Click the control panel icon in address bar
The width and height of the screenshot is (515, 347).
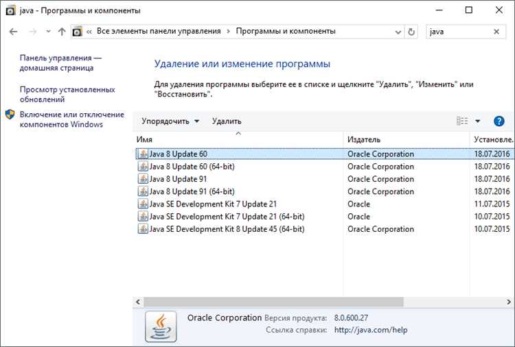pyautogui.click(x=77, y=32)
